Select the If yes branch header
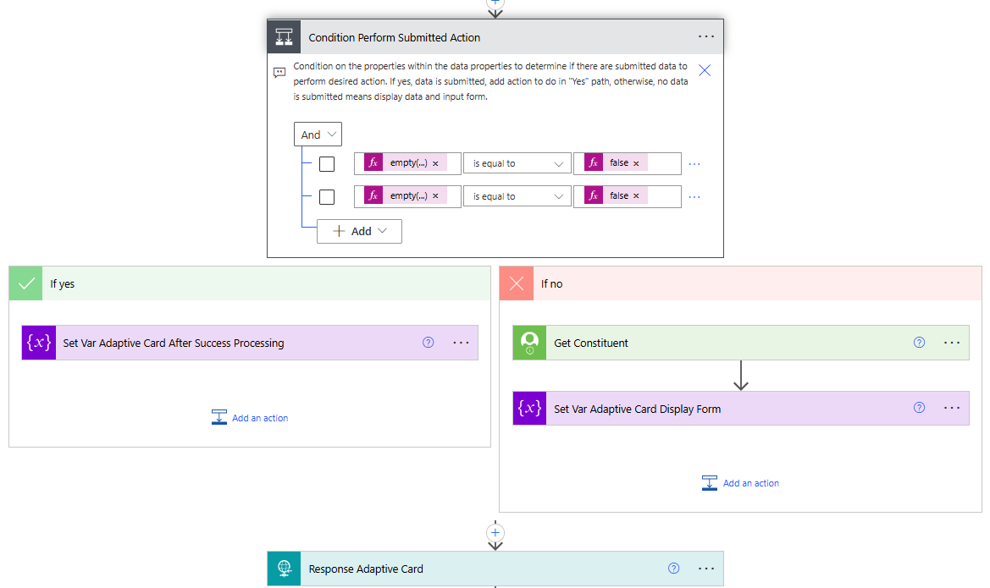The image size is (990, 588). click(250, 283)
